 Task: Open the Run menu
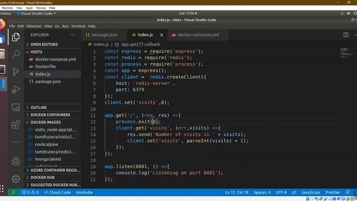click(65, 26)
